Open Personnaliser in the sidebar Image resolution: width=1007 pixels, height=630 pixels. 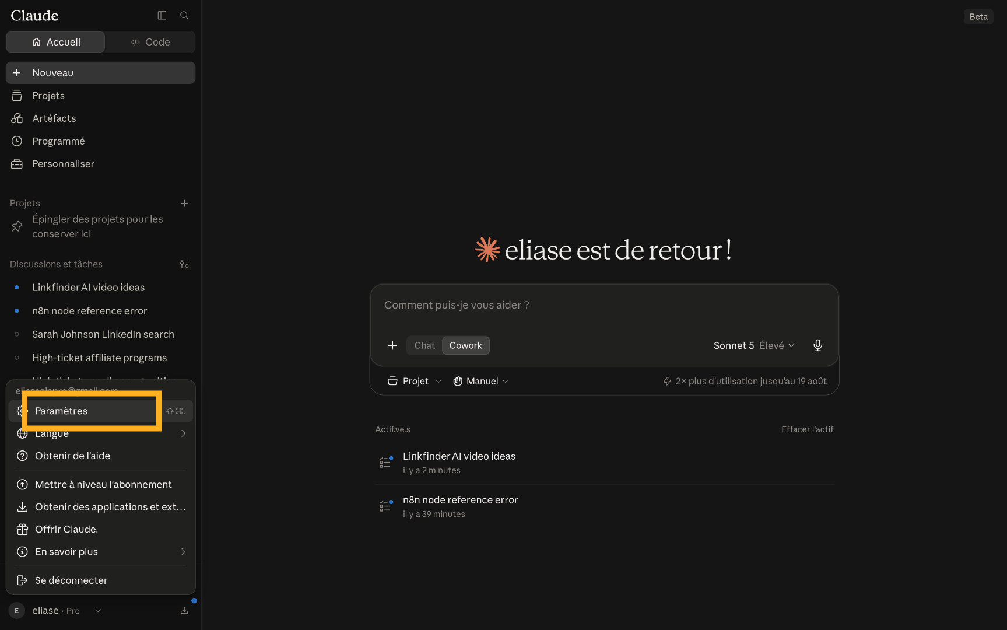(x=100, y=164)
